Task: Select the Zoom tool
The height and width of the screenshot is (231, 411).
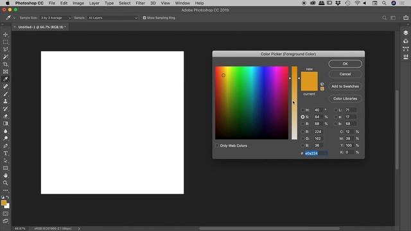Action: [6, 183]
